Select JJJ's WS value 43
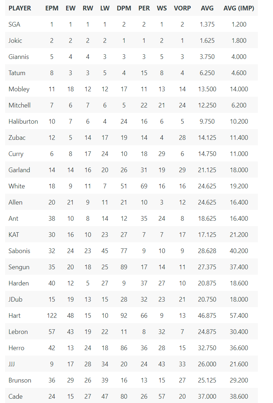This screenshot has height=403, width=273. tap(162, 364)
